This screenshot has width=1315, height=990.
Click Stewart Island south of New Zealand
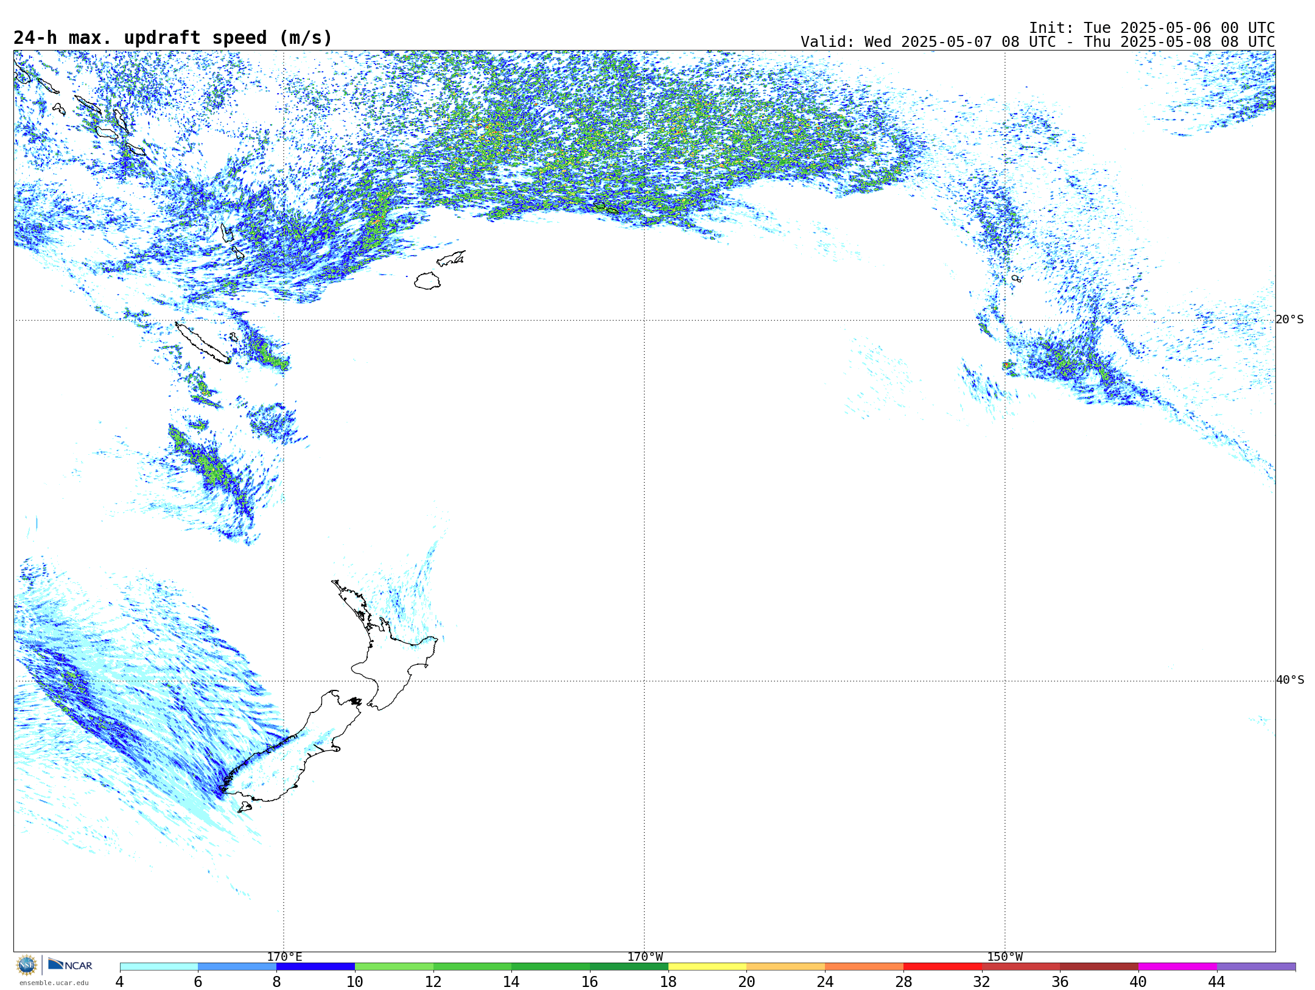click(245, 807)
